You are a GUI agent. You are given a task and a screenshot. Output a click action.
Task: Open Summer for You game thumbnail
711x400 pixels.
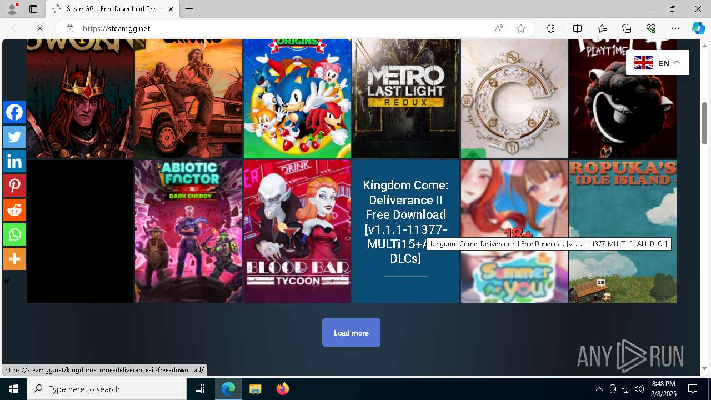pos(514,231)
